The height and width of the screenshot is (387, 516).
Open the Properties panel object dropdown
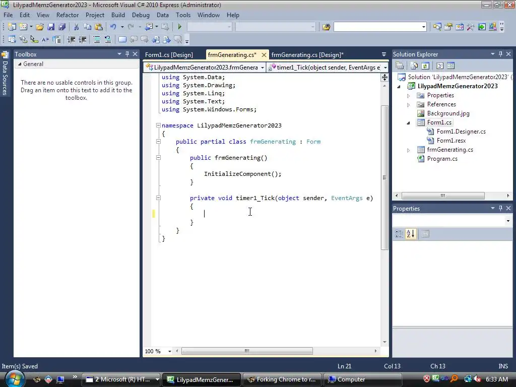tap(508, 221)
